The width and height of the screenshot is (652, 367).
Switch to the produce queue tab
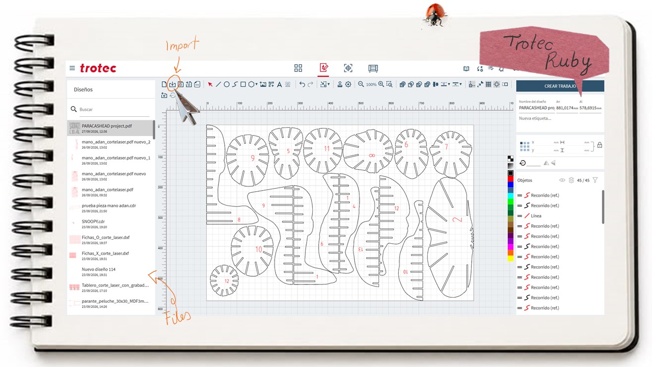pyautogui.click(x=373, y=68)
